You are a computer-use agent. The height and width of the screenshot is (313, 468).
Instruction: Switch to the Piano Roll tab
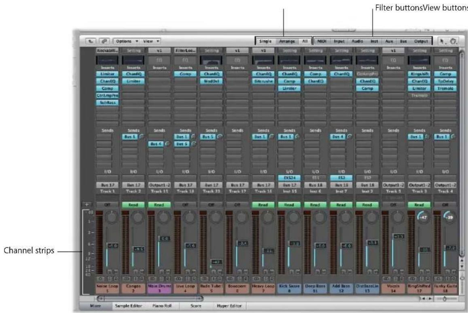pos(162,306)
